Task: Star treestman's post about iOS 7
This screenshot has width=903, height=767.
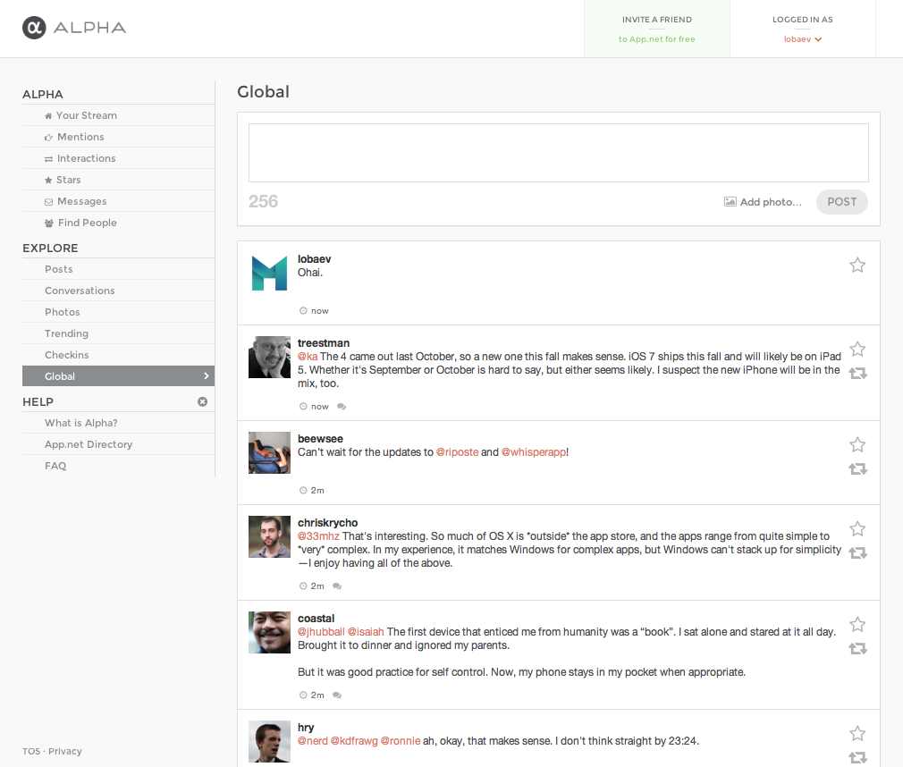Action: 857,349
